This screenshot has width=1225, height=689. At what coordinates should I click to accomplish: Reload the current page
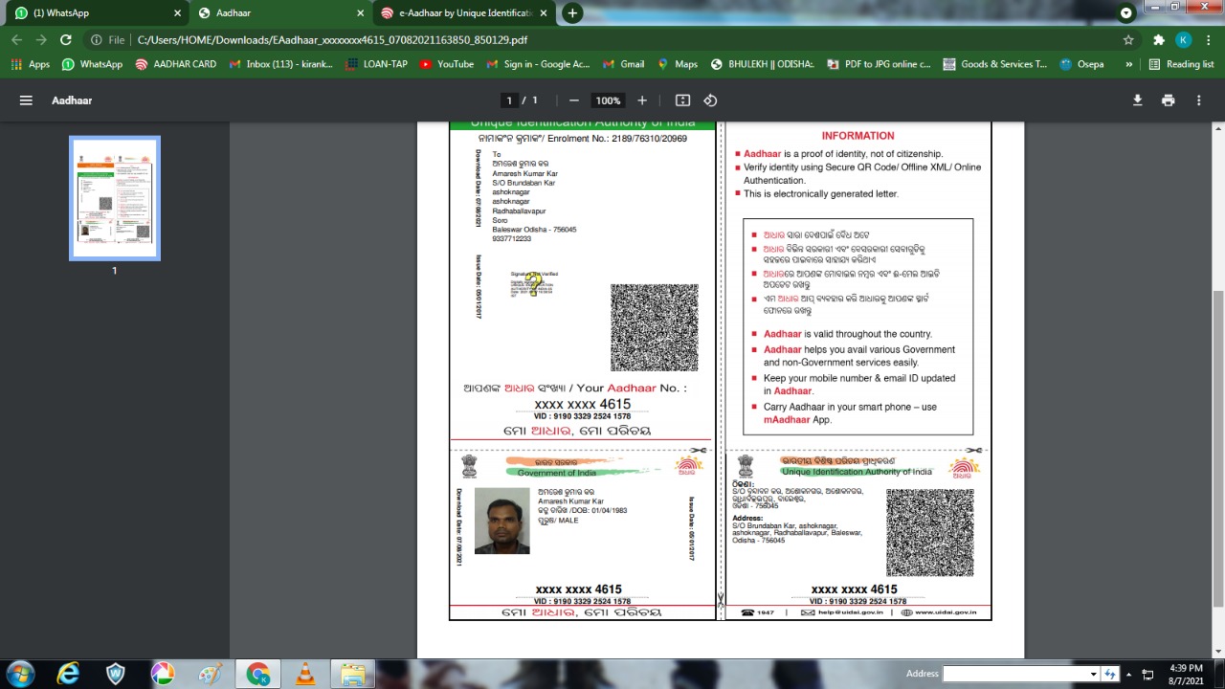coord(65,40)
